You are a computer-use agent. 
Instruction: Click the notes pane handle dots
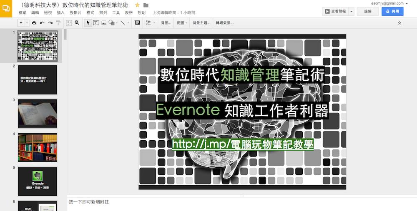242,196
